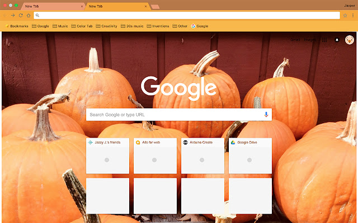Open the Chrome three-dot menu
Screen dimensions: 358x223
[353, 15]
